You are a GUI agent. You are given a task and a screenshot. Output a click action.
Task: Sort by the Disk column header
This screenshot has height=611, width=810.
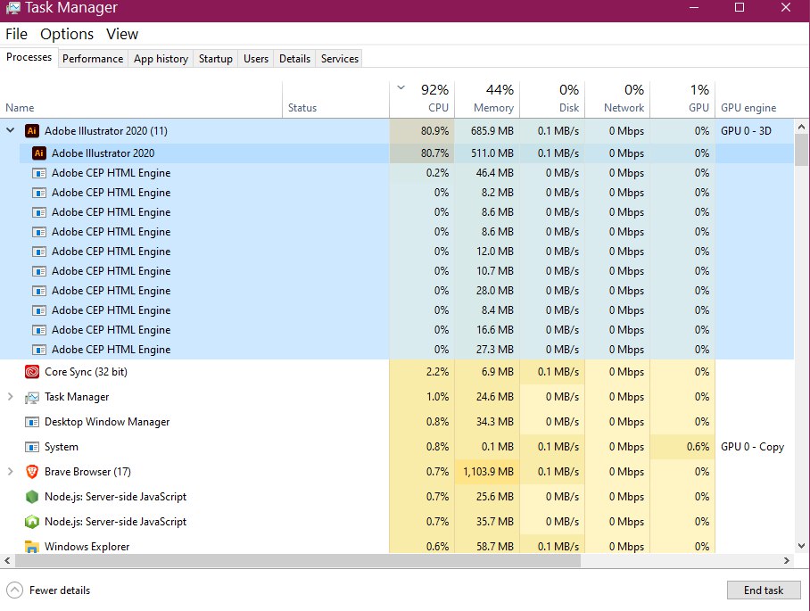pyautogui.click(x=552, y=99)
